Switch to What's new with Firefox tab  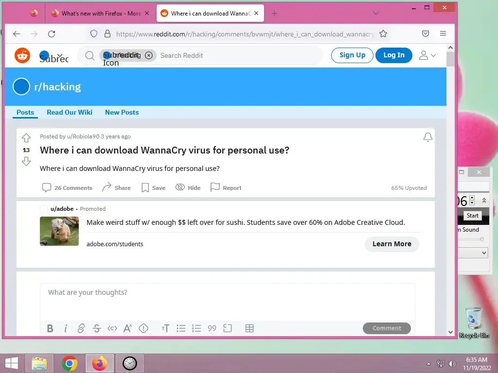tap(101, 13)
